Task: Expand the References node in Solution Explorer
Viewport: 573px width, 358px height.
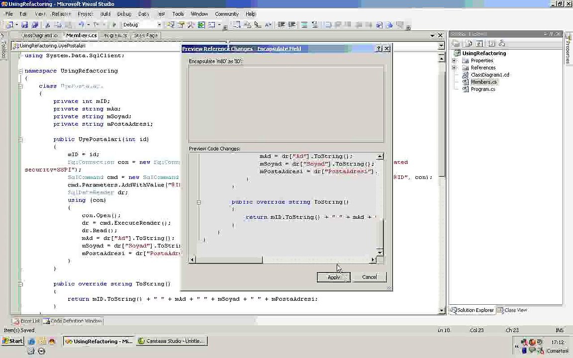Action: pos(454,68)
